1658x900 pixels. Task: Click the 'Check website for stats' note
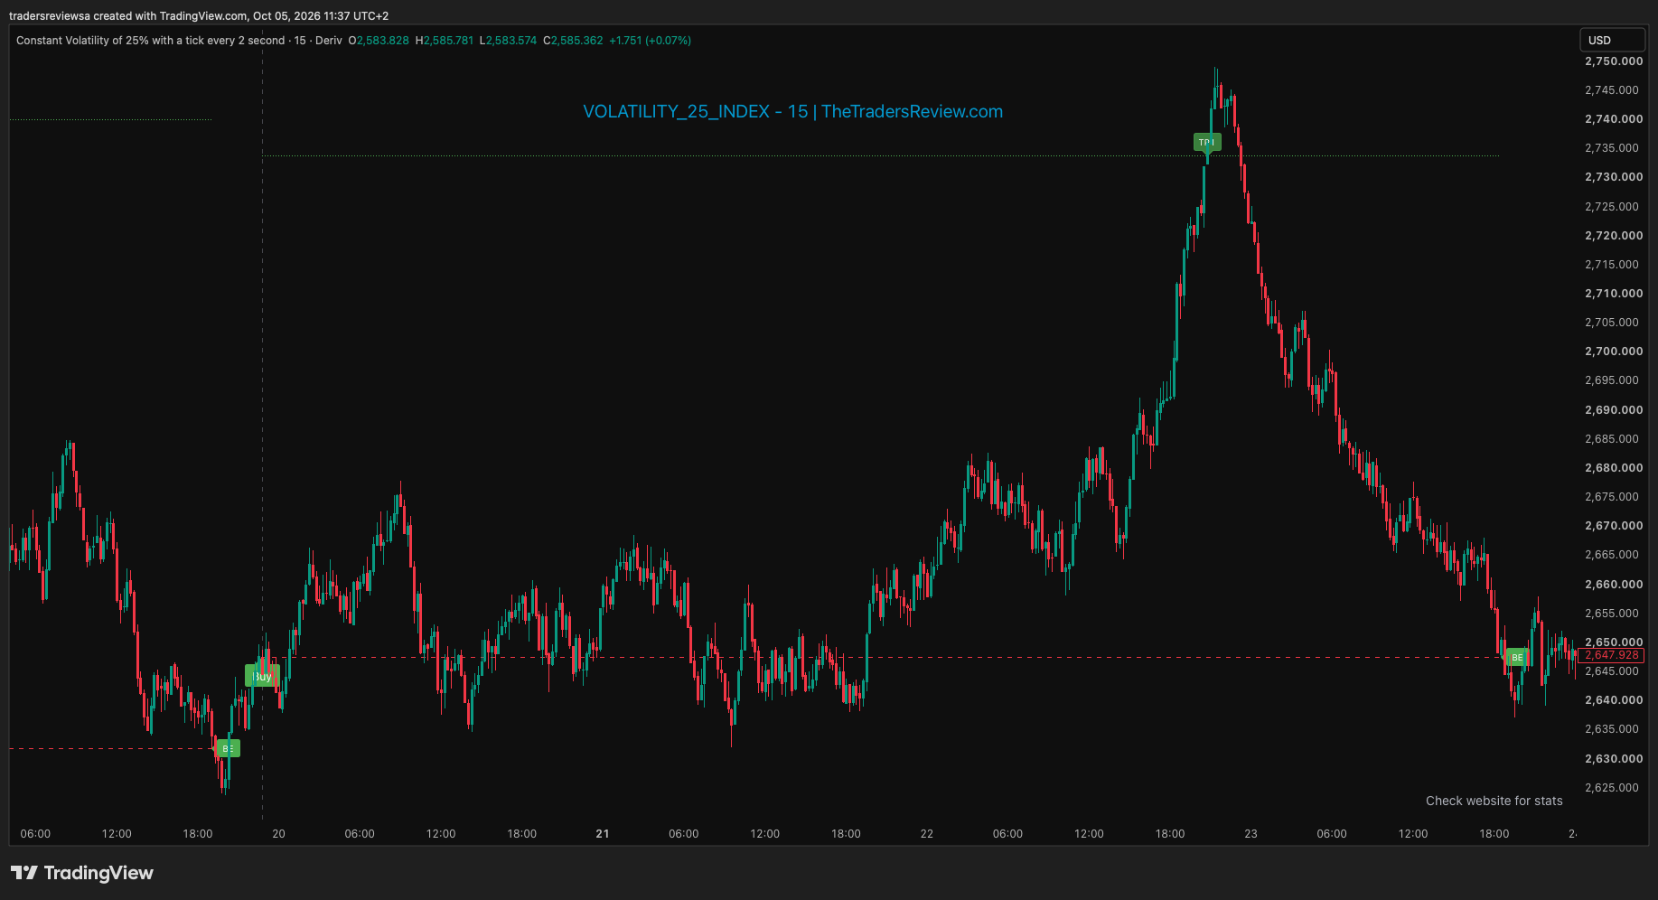[1494, 801]
